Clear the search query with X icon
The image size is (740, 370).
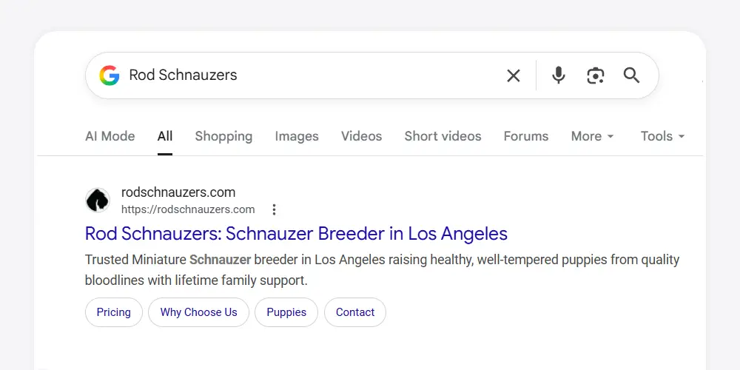[513, 75]
